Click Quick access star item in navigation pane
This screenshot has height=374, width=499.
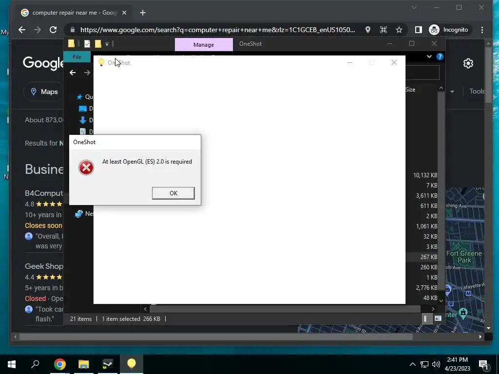pyautogui.click(x=84, y=97)
